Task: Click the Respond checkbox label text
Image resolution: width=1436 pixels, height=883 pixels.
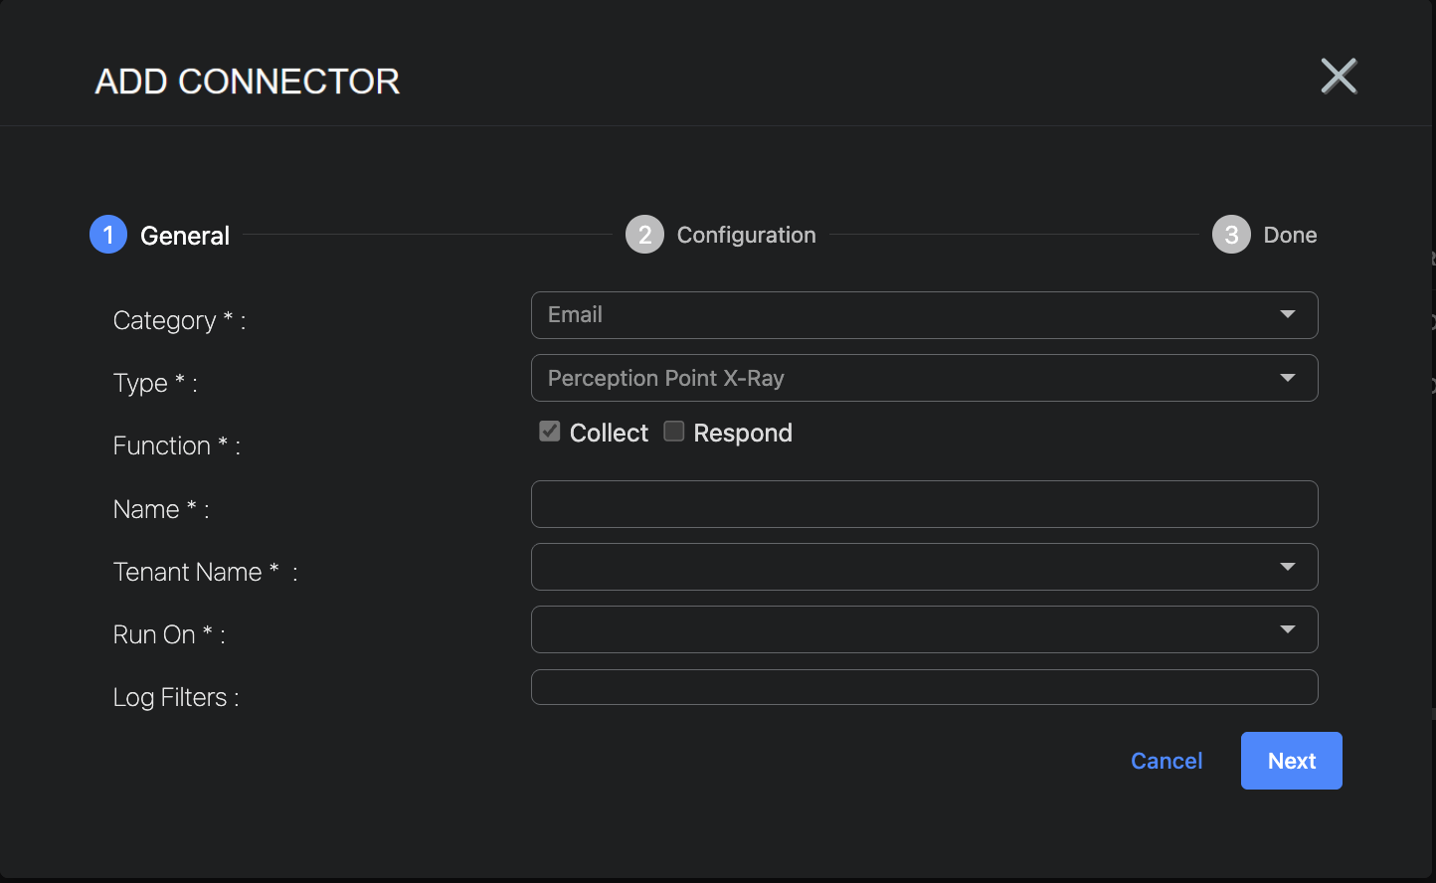Action: click(x=743, y=434)
